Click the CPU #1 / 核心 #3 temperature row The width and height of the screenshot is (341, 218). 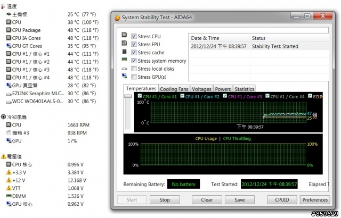[52, 70]
